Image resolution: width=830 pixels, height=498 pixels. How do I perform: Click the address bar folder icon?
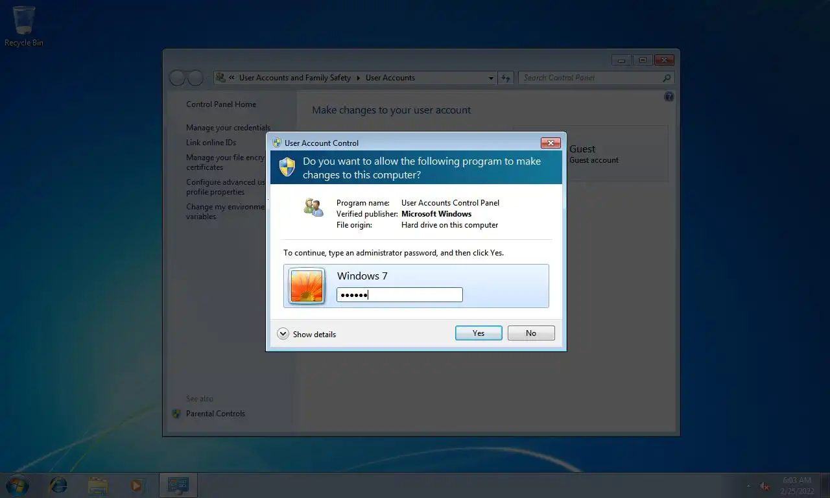tap(220, 78)
